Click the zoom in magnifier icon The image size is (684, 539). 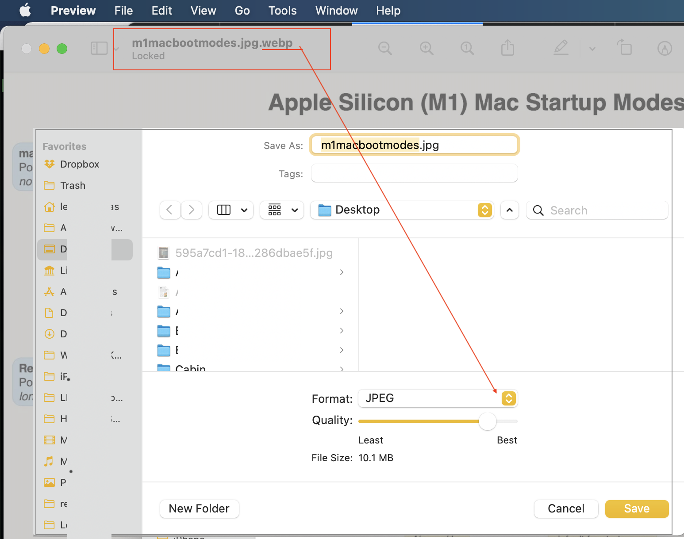(427, 48)
